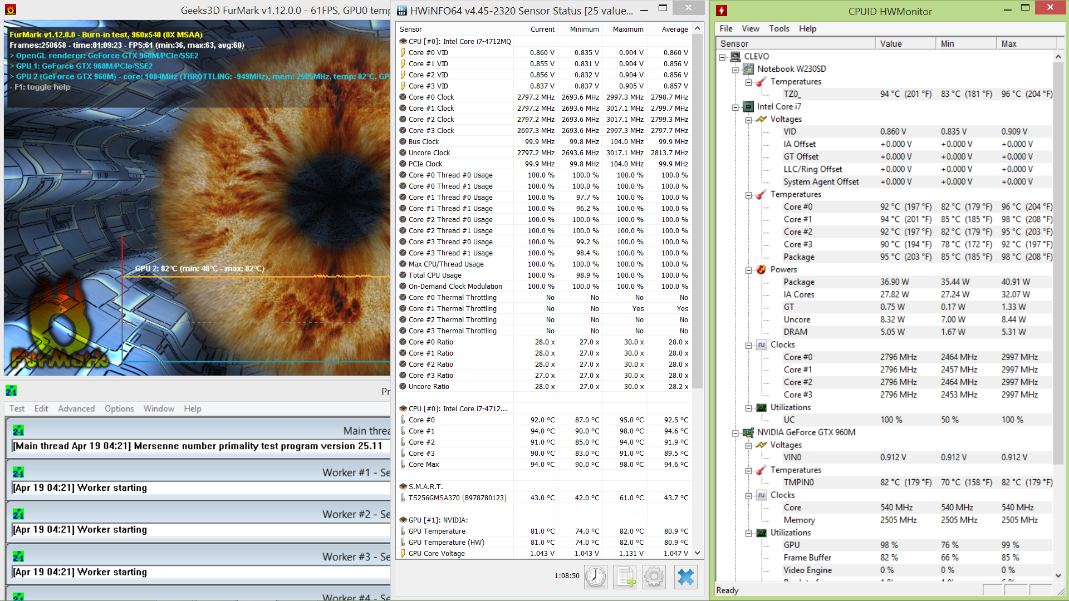Click the Main thread window Prime95 icon
The width and height of the screenshot is (1069, 601).
point(18,430)
